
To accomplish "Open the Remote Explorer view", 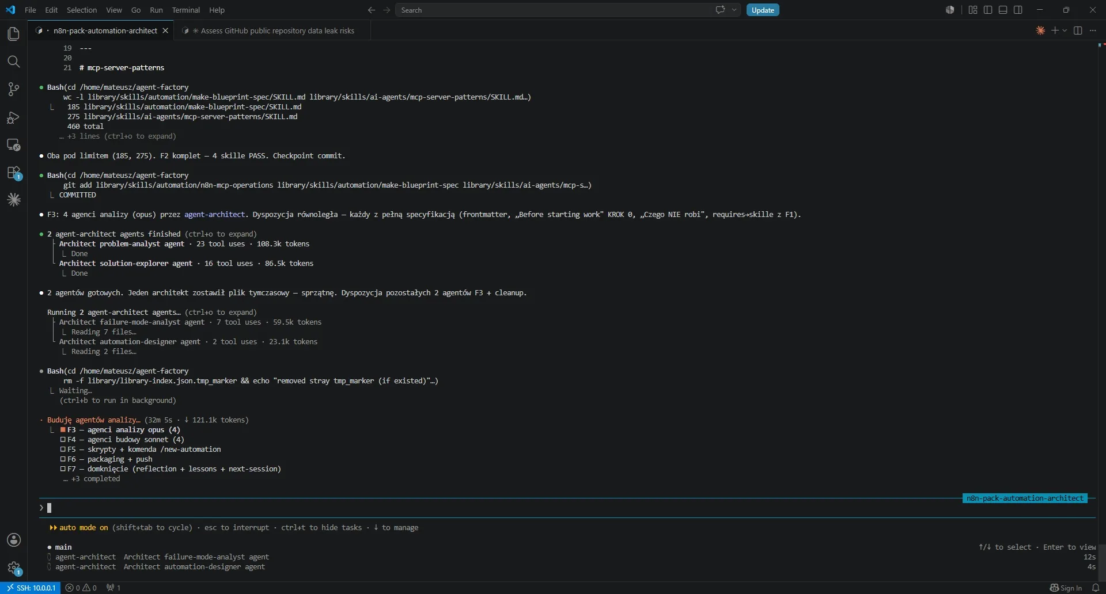I will [x=13, y=145].
